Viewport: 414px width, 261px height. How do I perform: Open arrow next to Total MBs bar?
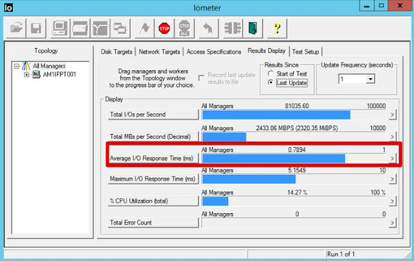click(393, 137)
